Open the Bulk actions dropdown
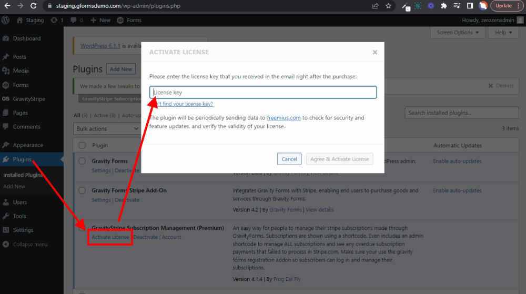526x294 pixels. click(x=107, y=129)
